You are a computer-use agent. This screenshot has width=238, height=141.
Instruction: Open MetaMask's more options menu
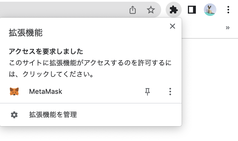(x=170, y=92)
